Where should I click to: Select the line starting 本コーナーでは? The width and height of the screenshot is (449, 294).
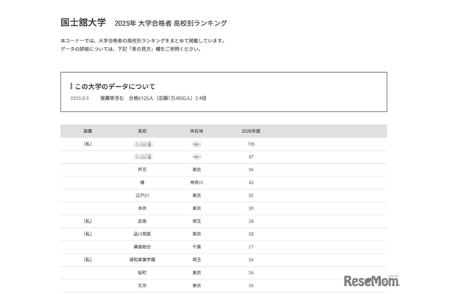click(144, 40)
